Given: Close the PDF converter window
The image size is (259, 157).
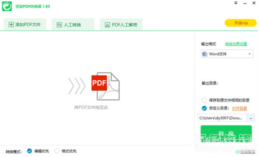Looking at the screenshot, I should click(254, 3).
